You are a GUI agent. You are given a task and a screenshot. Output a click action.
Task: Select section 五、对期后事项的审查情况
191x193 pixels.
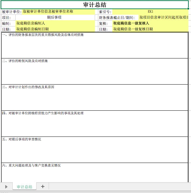pos(95,150)
